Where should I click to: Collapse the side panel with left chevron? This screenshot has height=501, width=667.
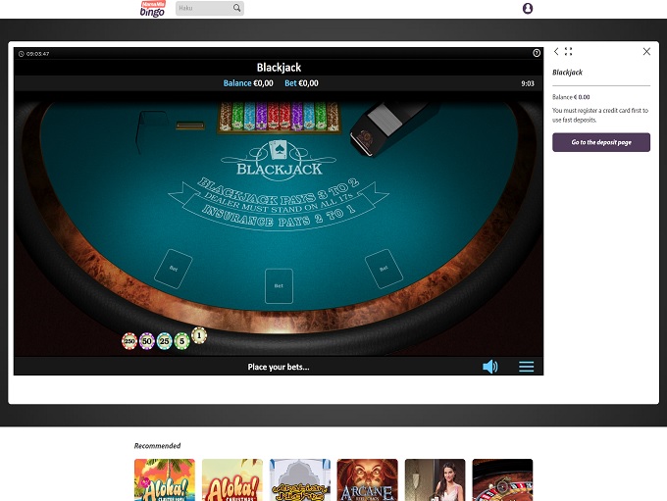tap(556, 51)
